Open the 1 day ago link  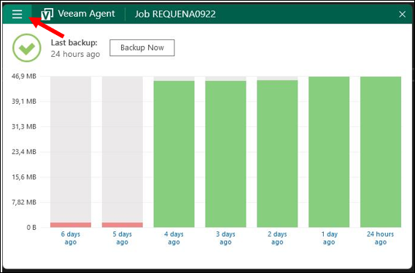click(x=329, y=238)
